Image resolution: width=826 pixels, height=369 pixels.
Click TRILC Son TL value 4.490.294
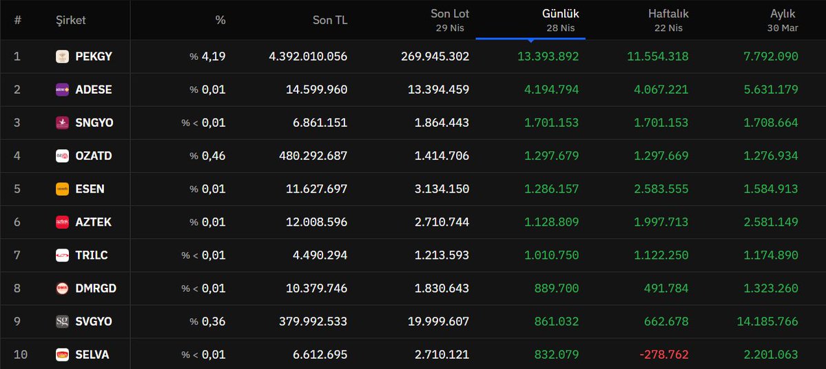point(320,255)
